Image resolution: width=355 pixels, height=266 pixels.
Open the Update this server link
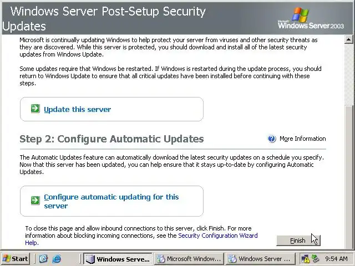point(77,110)
